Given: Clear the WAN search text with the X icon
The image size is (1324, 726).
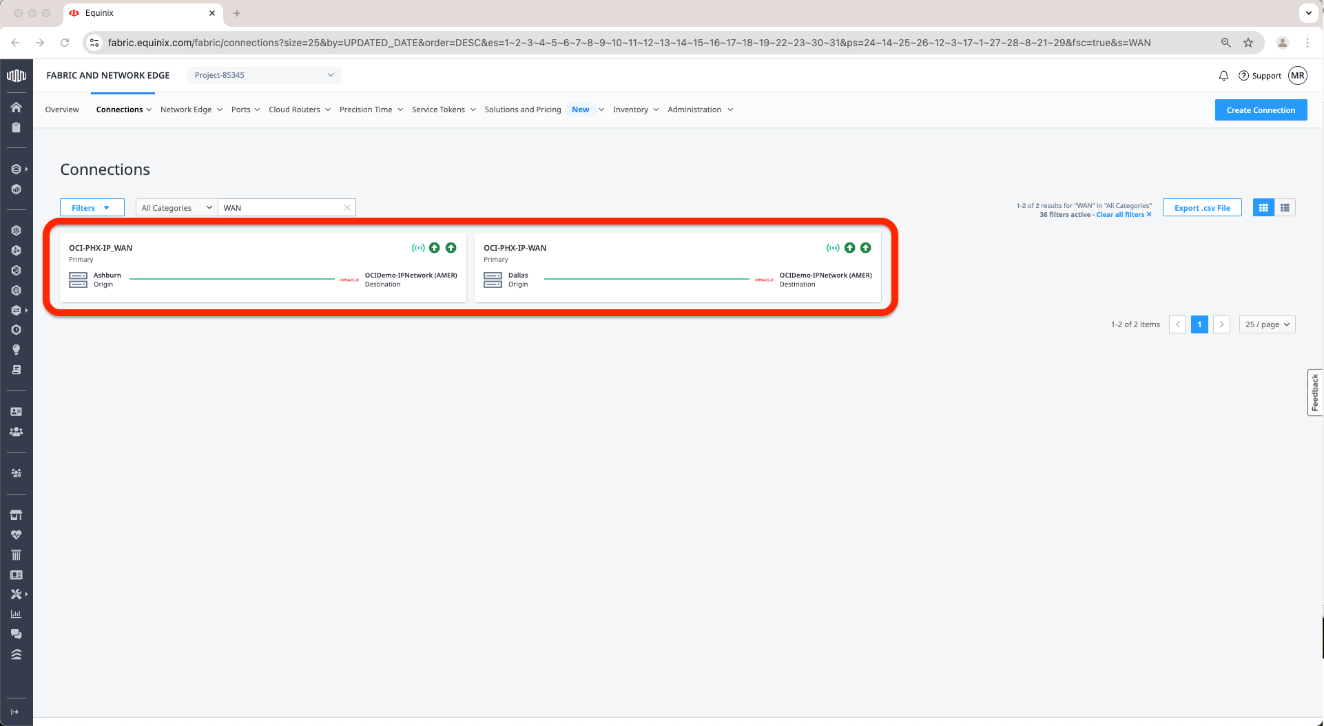Looking at the screenshot, I should tap(347, 208).
